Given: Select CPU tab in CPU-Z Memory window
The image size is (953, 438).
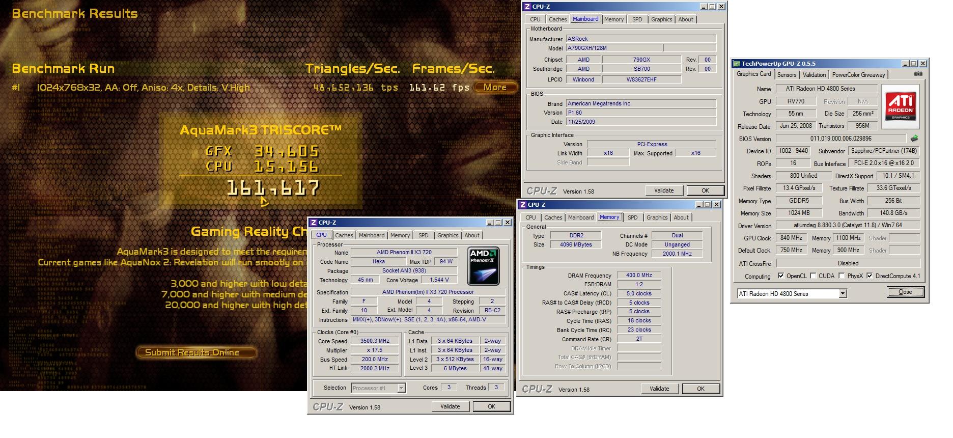Looking at the screenshot, I should 530,217.
